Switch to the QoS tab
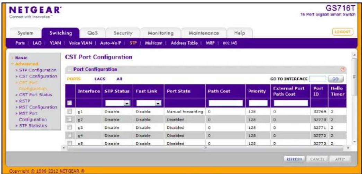 click(92, 33)
